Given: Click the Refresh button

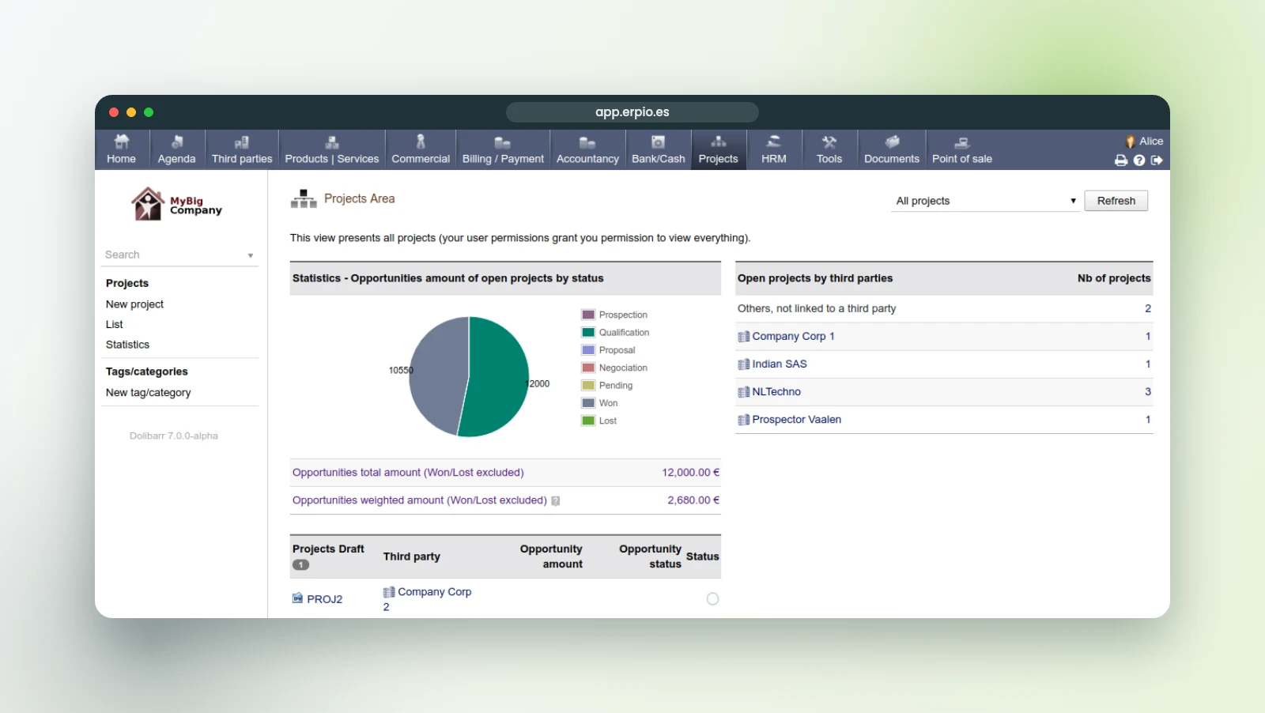Looking at the screenshot, I should point(1116,201).
